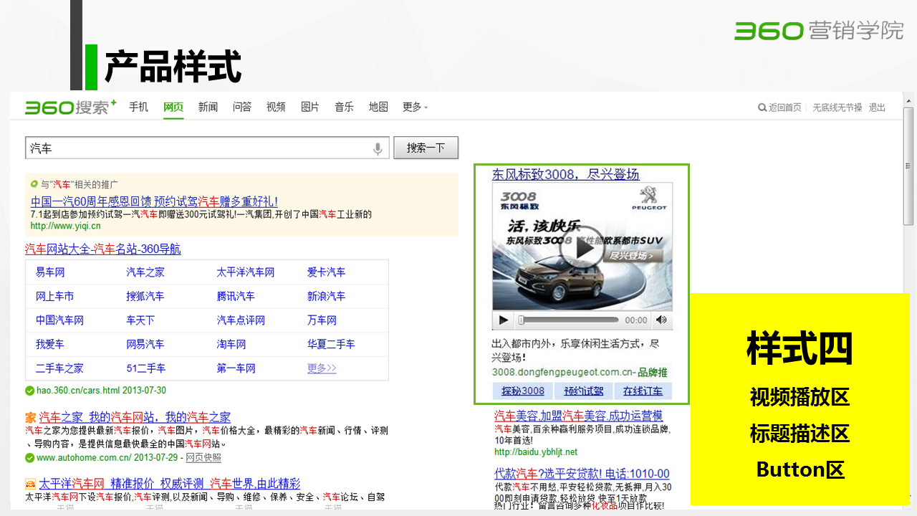Open the 第一车网 link
The image size is (917, 516).
236,368
